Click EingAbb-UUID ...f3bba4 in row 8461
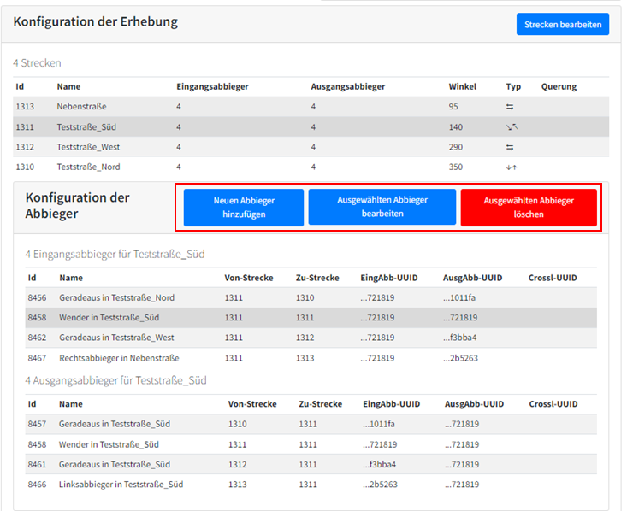 pyautogui.click(x=379, y=464)
